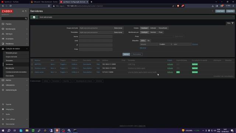
Task: Click the sidebar search magnifier icon
Action: [x=26, y=19]
